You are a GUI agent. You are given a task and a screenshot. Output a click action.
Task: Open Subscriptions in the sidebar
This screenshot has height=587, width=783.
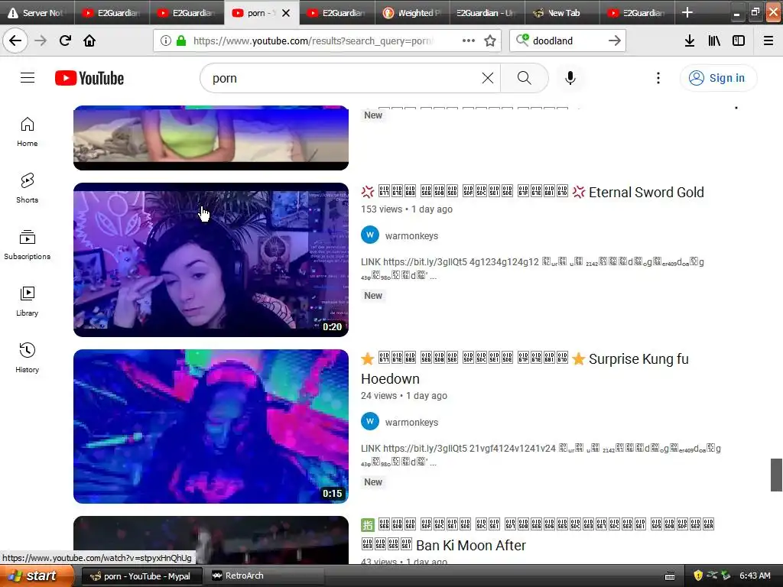tap(27, 245)
